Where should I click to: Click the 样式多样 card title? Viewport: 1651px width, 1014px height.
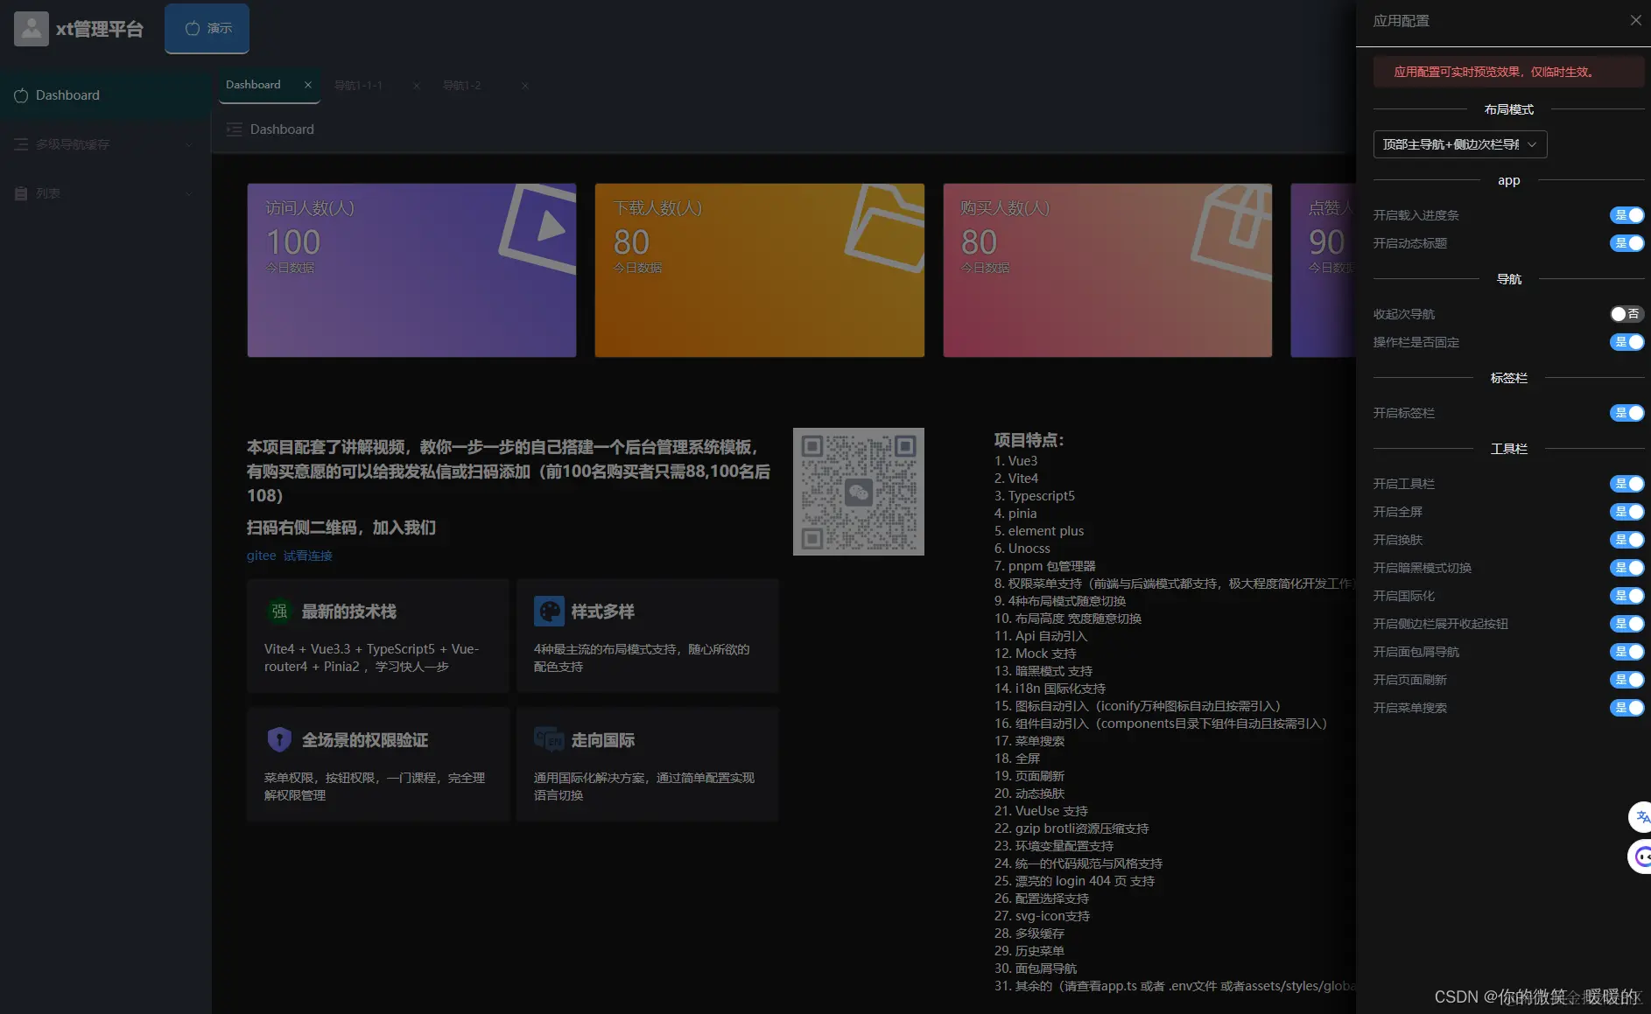(603, 612)
